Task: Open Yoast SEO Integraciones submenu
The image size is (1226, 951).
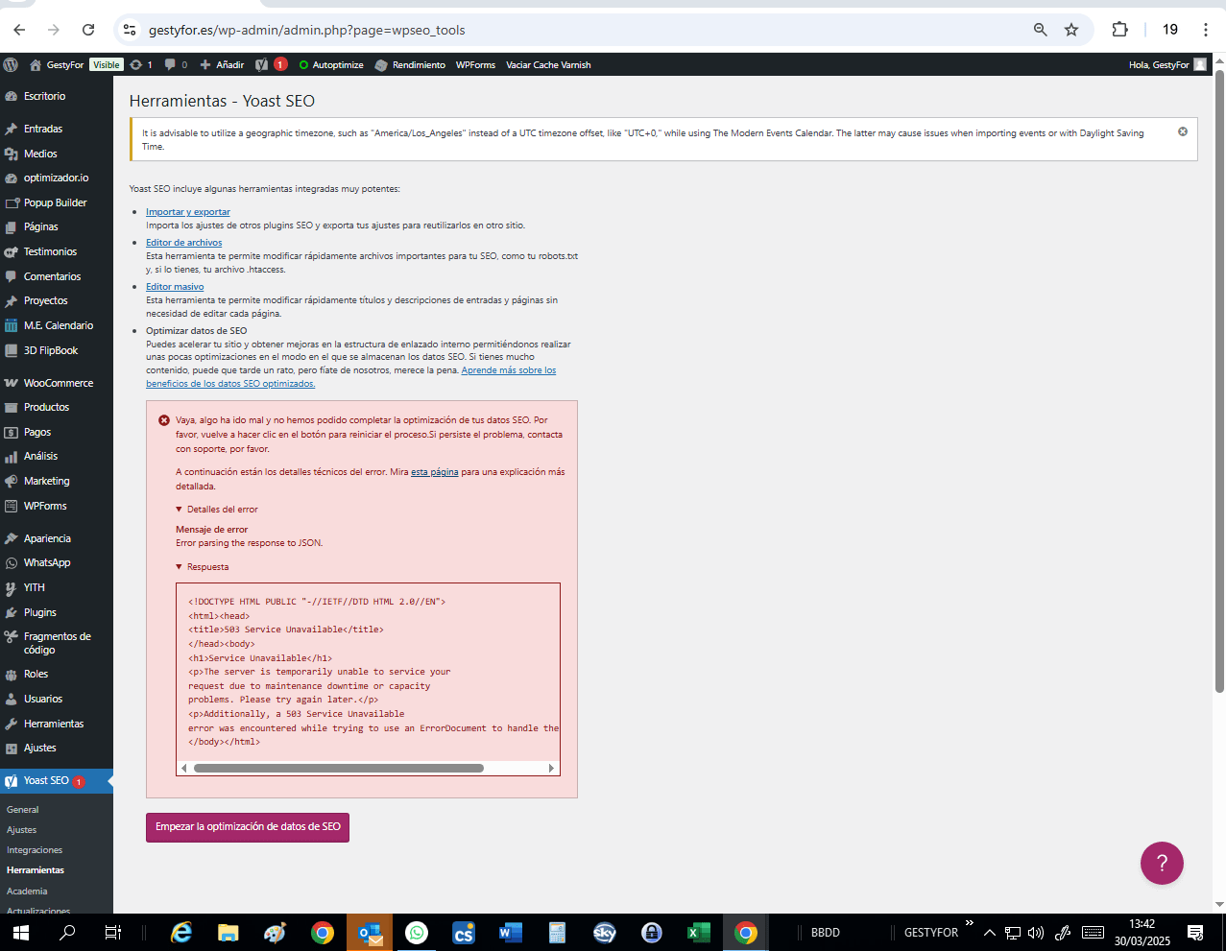Action: point(35,850)
